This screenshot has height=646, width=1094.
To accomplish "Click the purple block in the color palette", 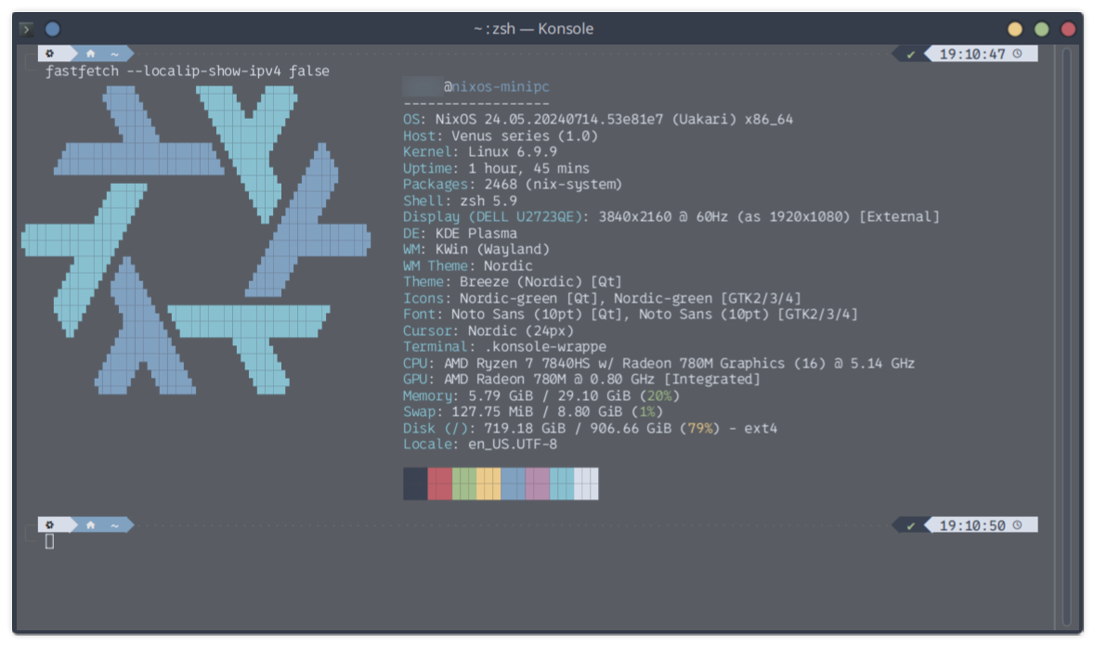I will pyautogui.click(x=537, y=484).
